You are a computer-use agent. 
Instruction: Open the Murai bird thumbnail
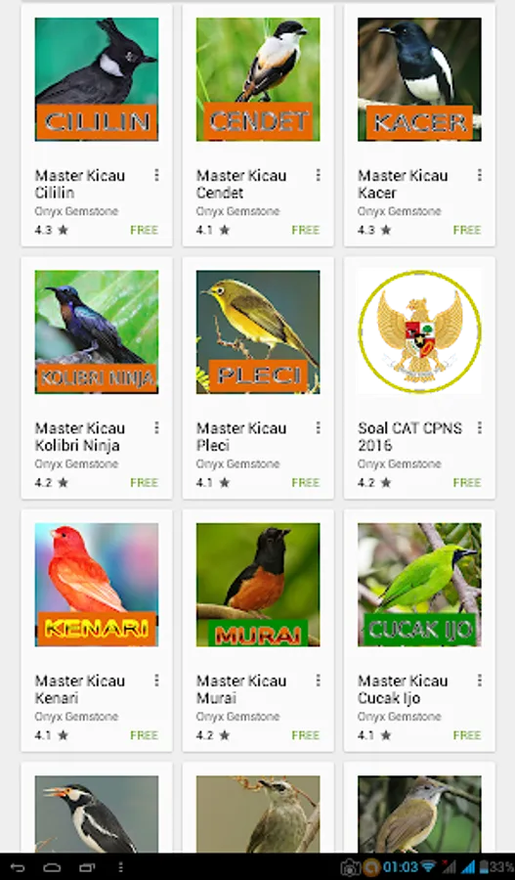pos(258,585)
